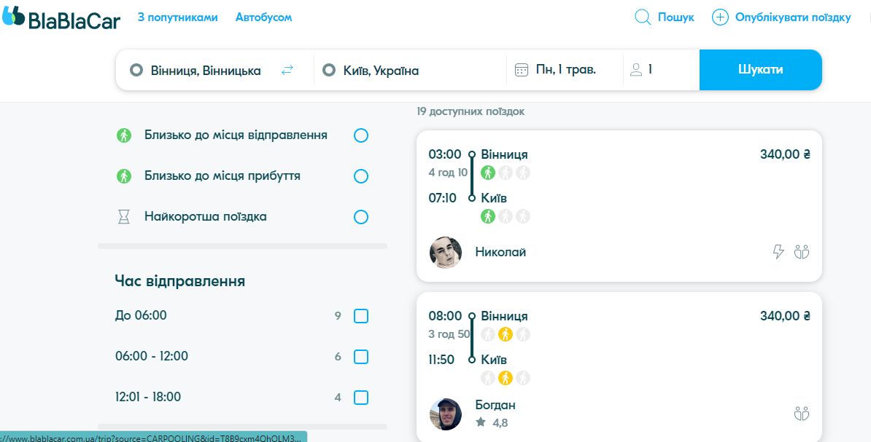Open the calendar icon in search bar

click(520, 70)
